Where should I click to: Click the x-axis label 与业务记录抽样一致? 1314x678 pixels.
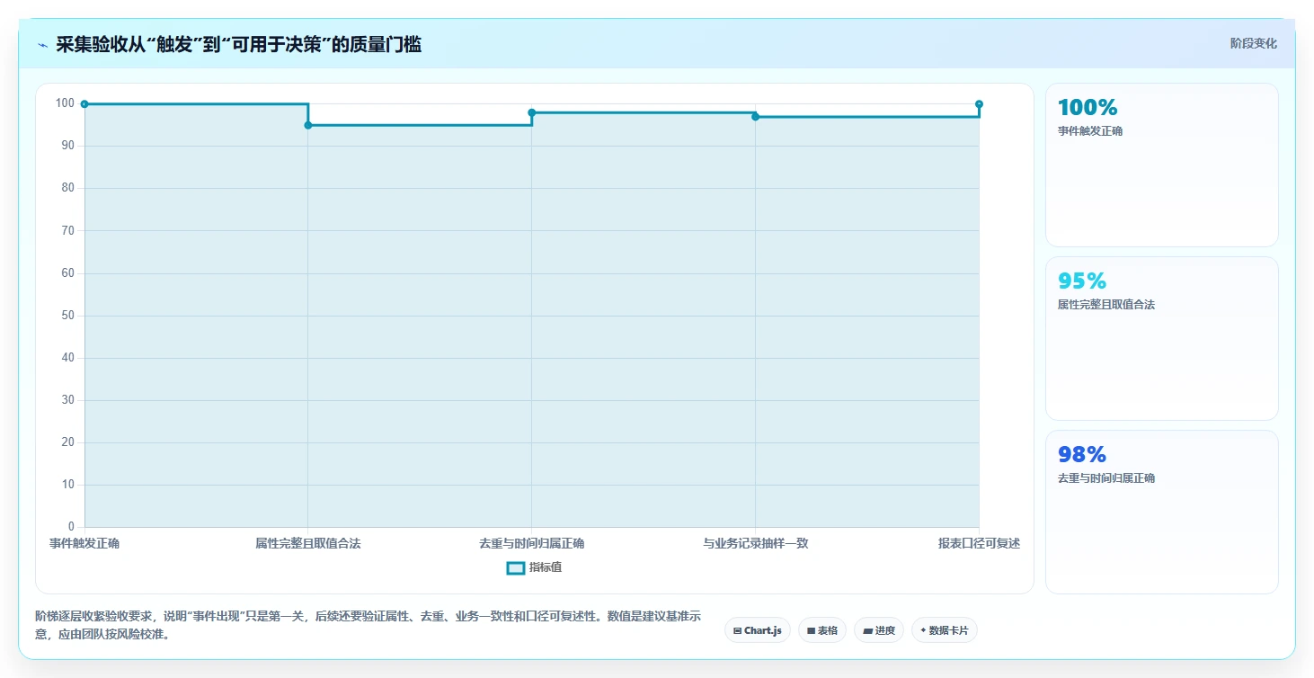tap(756, 543)
